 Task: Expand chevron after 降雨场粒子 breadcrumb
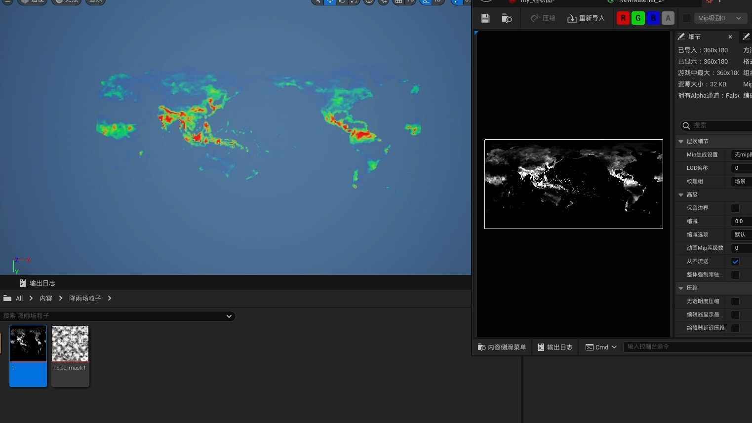pyautogui.click(x=110, y=299)
